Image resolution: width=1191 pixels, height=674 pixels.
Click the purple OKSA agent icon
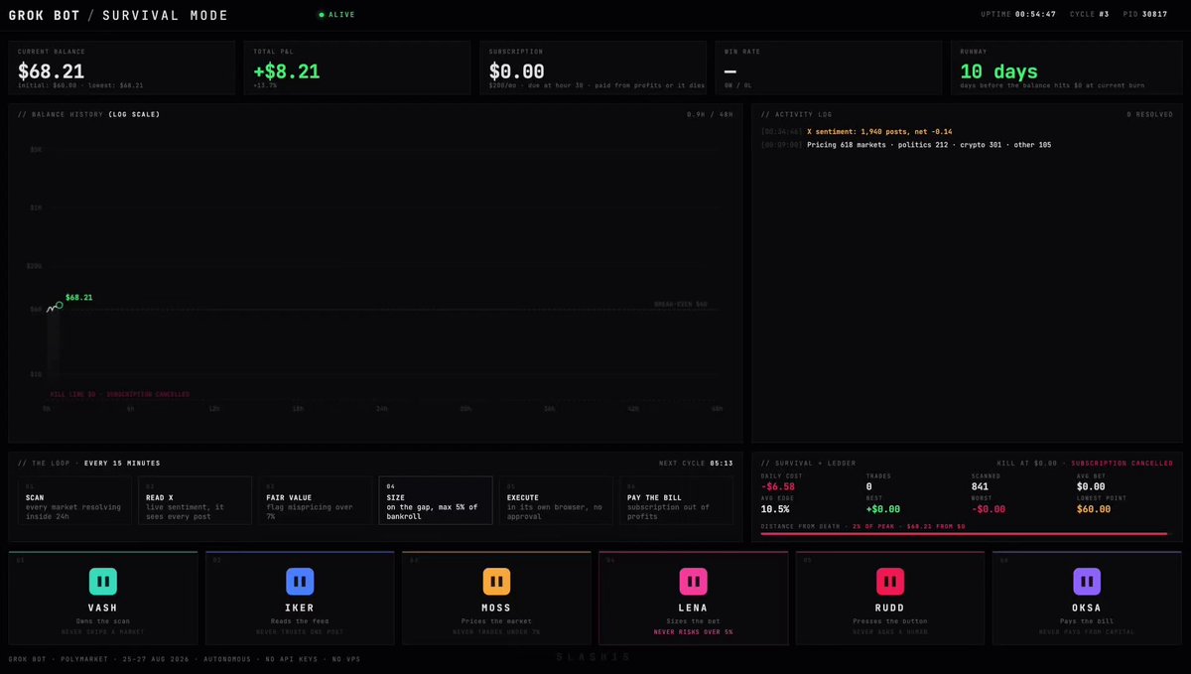(1087, 581)
